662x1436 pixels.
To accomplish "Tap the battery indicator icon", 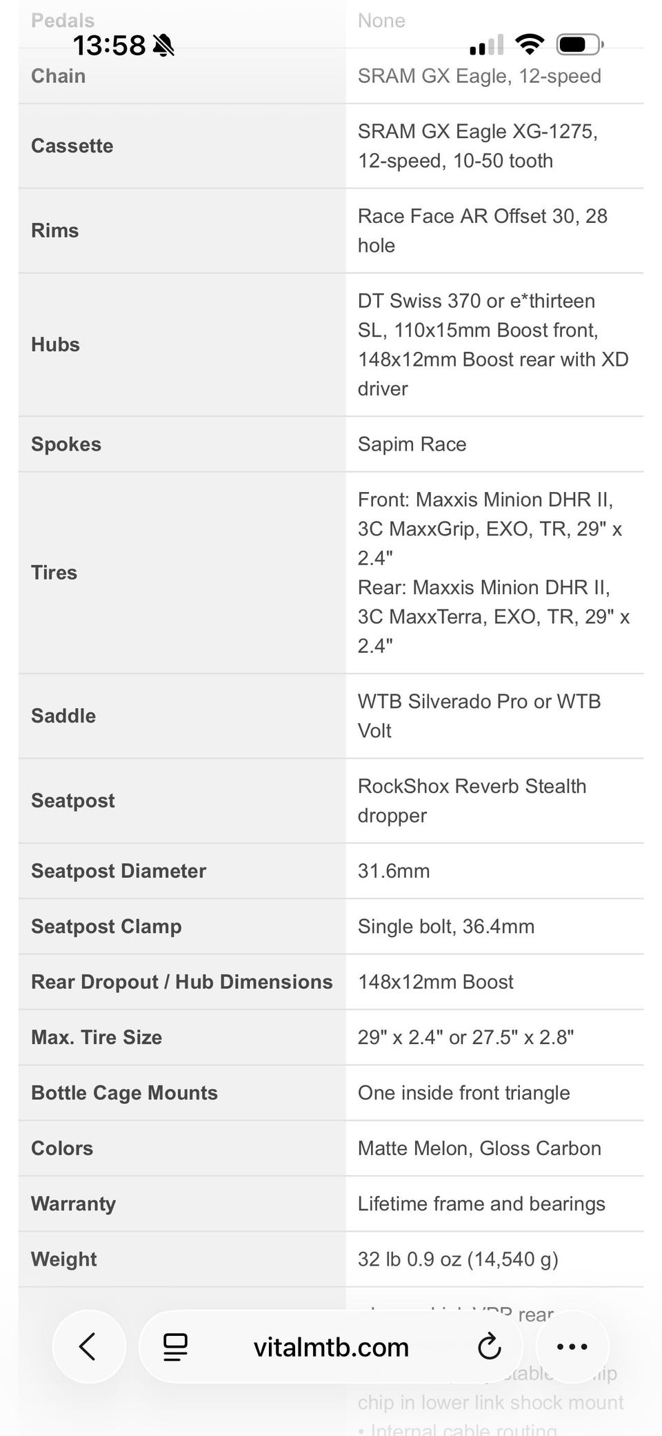I will pos(580,45).
